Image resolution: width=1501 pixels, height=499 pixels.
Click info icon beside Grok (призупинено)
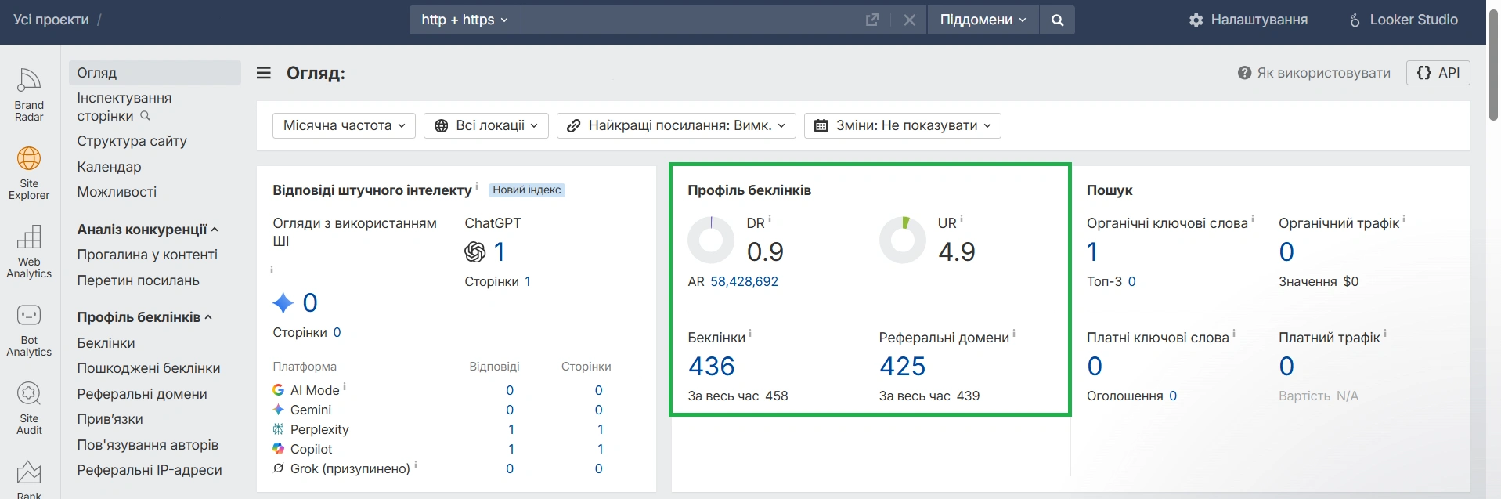(416, 465)
